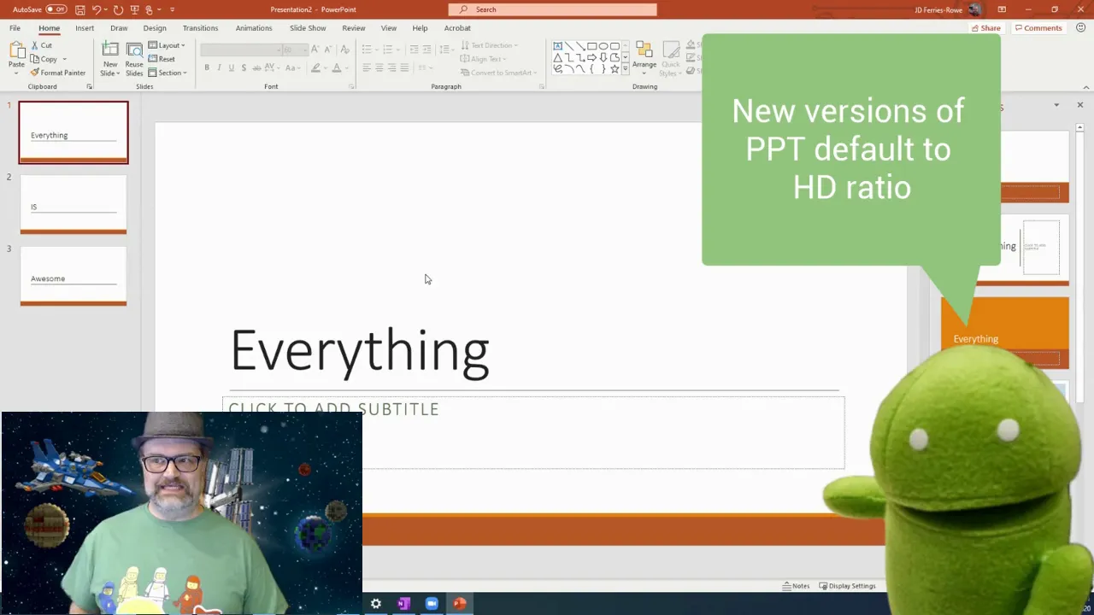1094x615 pixels.
Task: Toggle Justify alignment button
Action: (404, 68)
